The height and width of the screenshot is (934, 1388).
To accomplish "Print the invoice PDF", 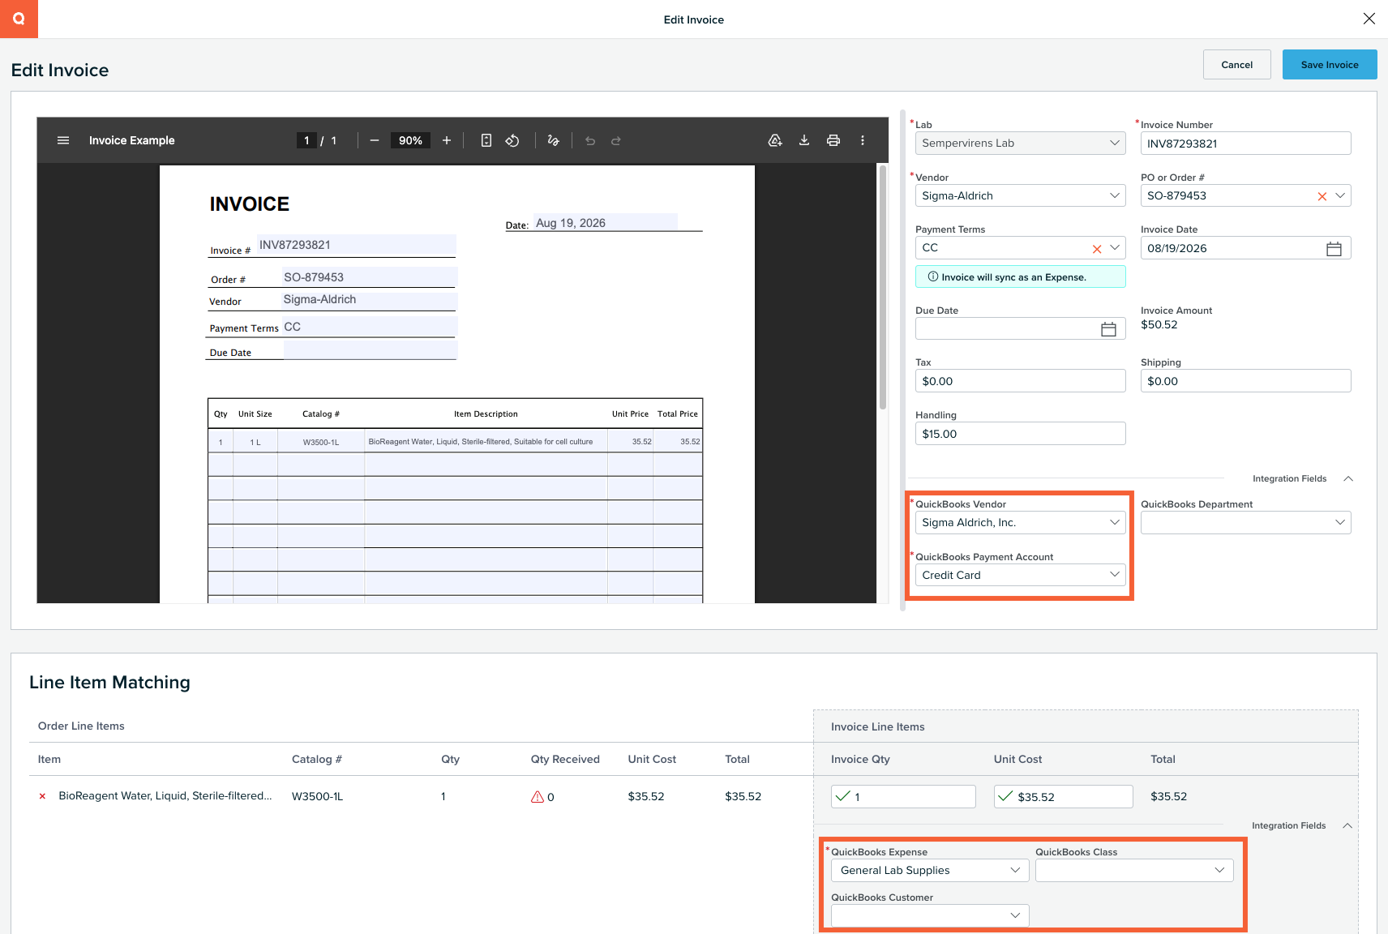I will 833,140.
